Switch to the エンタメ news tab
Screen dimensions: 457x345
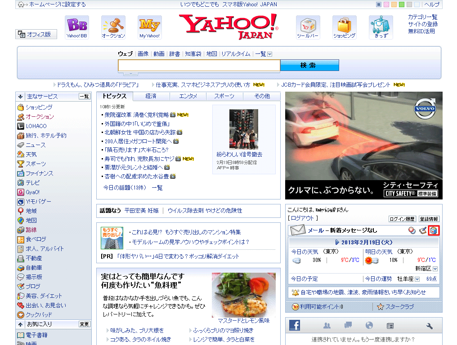(x=188, y=96)
